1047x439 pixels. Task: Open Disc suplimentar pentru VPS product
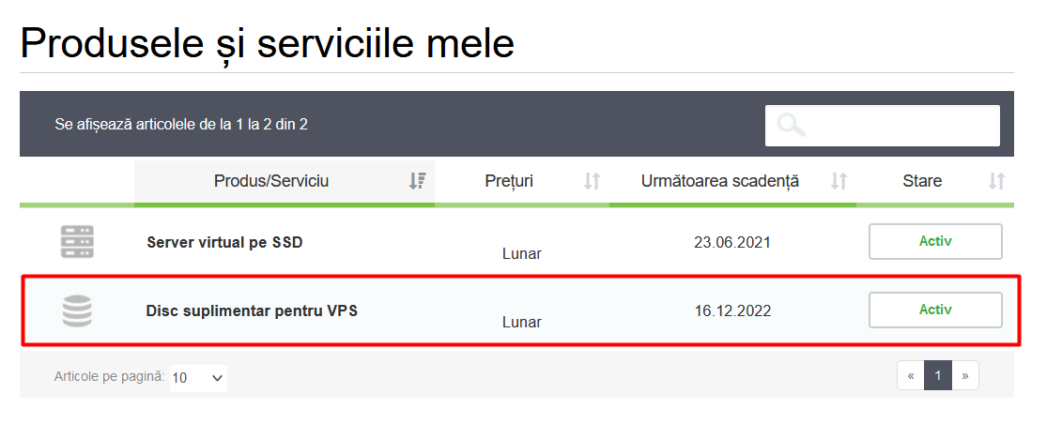click(x=252, y=310)
